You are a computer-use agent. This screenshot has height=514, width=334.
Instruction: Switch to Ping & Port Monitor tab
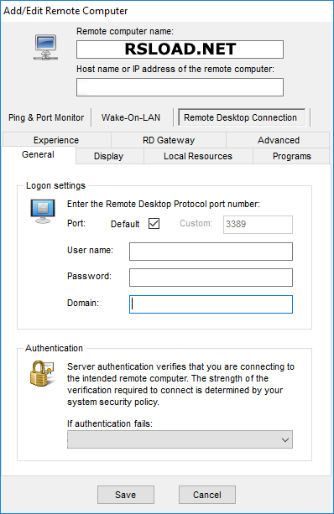point(46,117)
